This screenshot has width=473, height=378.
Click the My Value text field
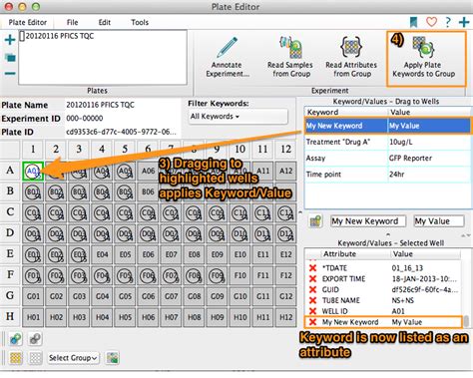coord(439,221)
